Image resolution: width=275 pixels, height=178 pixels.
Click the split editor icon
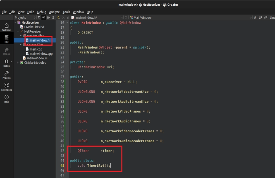pos(266,18)
